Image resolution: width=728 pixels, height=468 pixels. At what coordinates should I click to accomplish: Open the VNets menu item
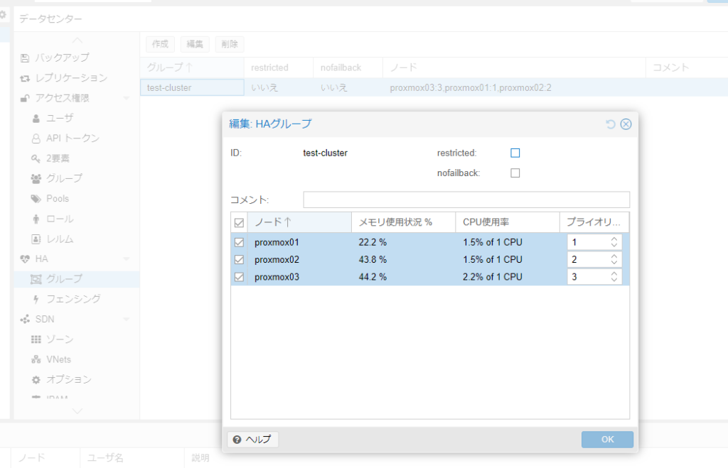pos(58,359)
